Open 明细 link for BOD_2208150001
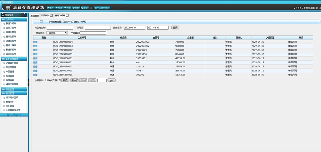This screenshot has height=152, width=321. point(35,67)
